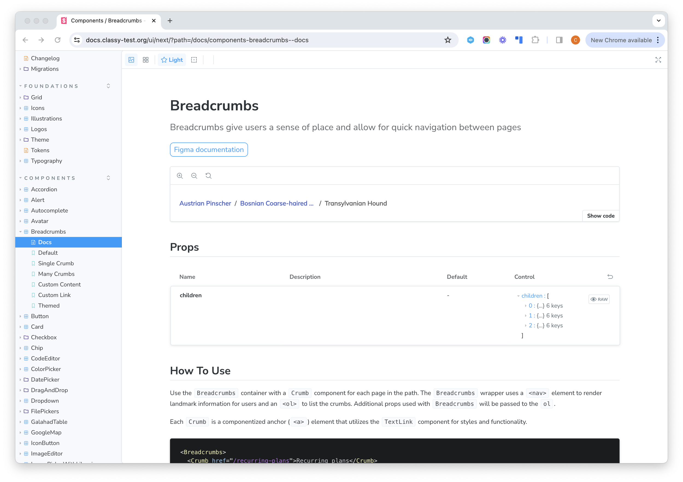683x482 pixels.
Task: Toggle RAW view for children control
Action: tap(599, 299)
